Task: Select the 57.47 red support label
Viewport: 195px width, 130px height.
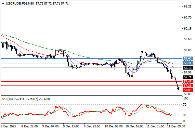Action: pos(187,81)
